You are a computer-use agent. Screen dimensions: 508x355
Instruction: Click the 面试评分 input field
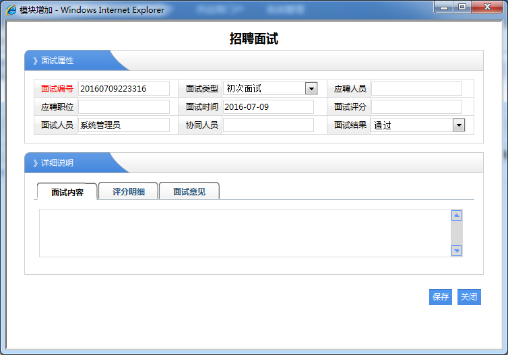click(416, 107)
